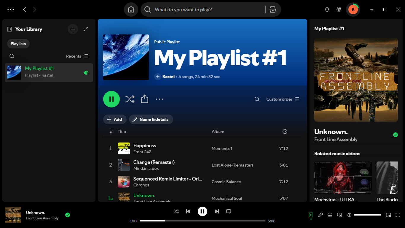Open the mini player
The width and height of the screenshot is (405, 228).
tap(388, 215)
